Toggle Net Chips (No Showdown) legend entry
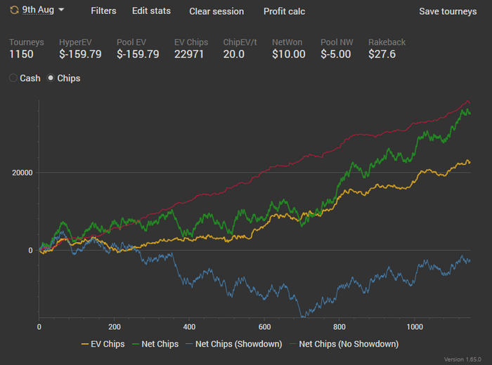 tap(344, 344)
